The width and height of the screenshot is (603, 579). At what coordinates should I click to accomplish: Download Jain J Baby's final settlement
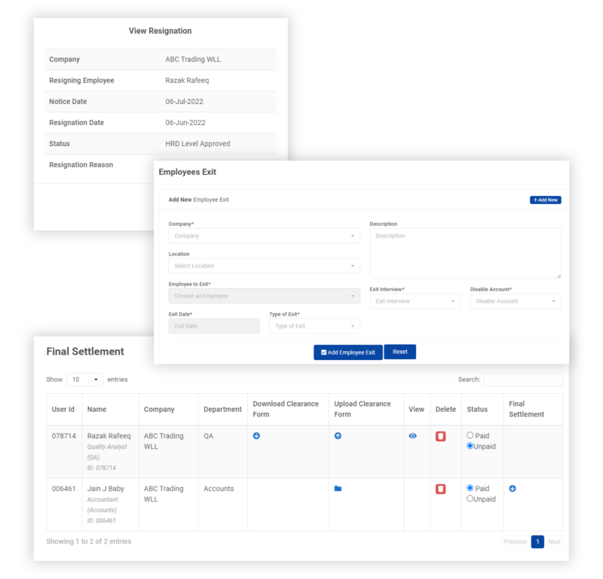pyautogui.click(x=512, y=489)
